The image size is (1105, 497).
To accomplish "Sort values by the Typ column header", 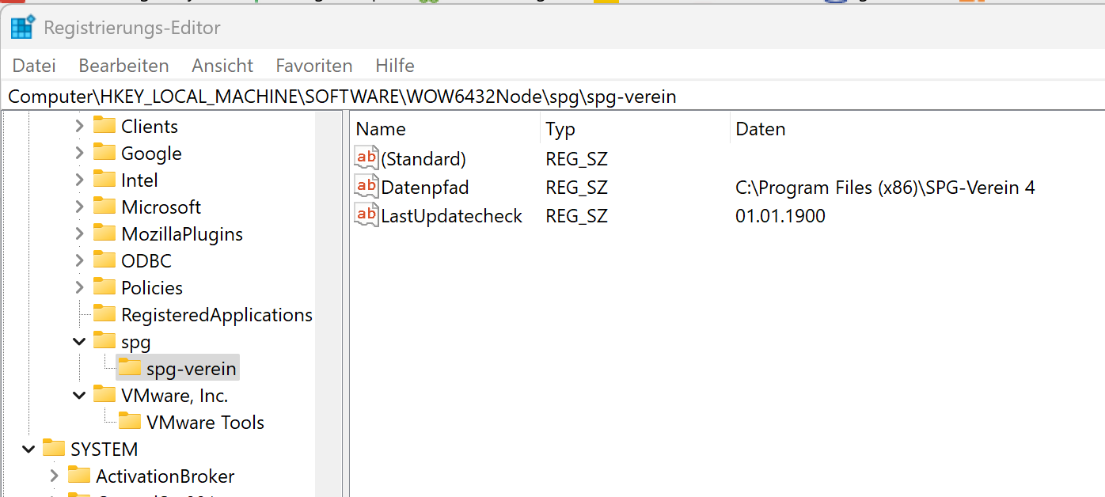I will [635, 129].
